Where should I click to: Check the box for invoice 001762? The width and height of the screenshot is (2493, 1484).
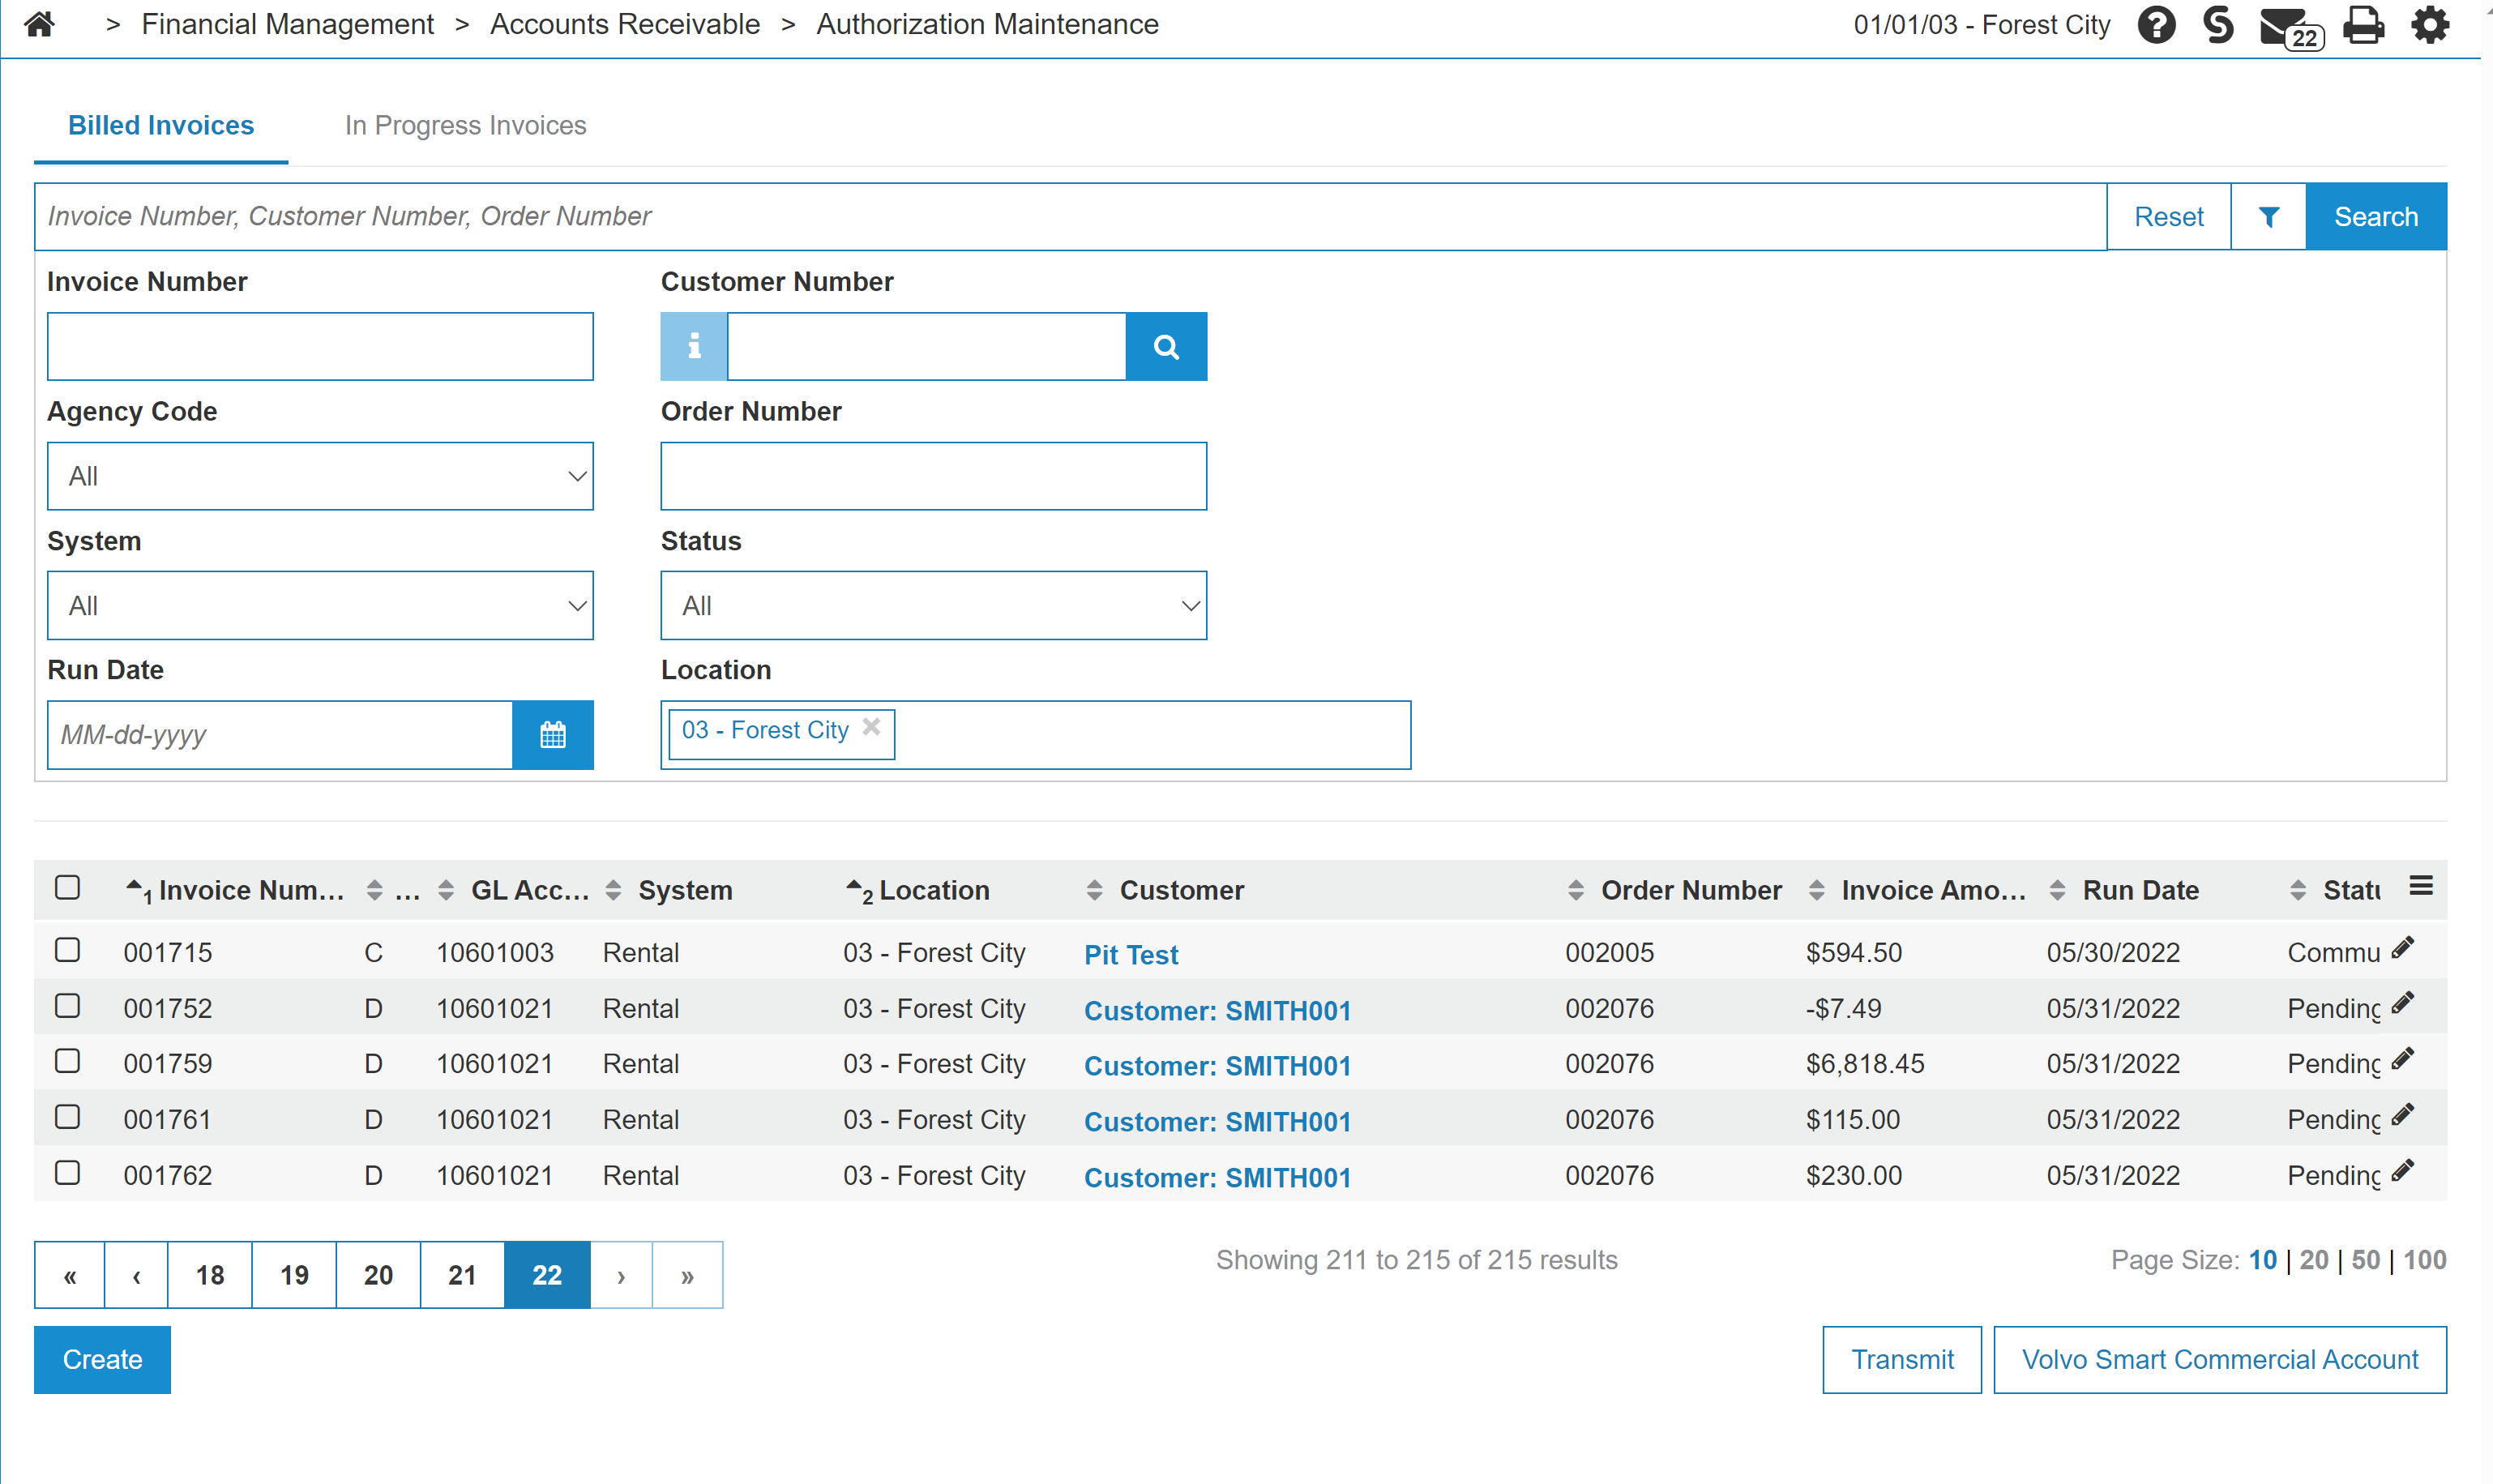click(x=67, y=1173)
